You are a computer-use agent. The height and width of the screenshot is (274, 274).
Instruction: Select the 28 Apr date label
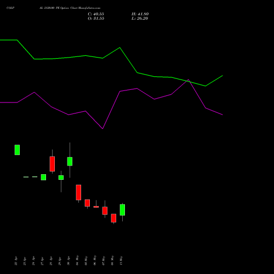point(51,261)
